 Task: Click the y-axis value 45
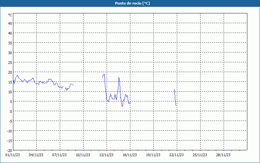click(x=10, y=23)
